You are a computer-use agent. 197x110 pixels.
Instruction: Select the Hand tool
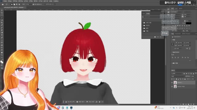pos(2,52)
